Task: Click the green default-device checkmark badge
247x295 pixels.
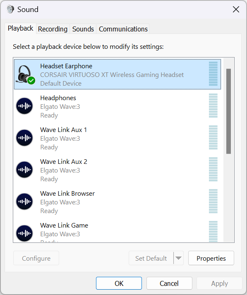Action: (31, 81)
